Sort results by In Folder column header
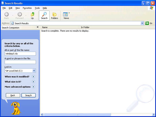This screenshot has width=156, height=117. [114, 27]
